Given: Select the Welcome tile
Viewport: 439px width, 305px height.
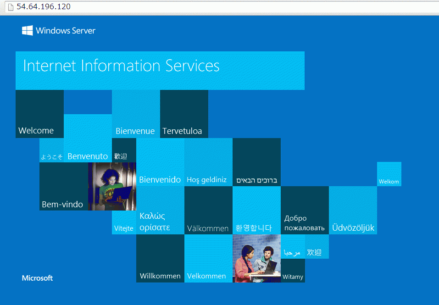Looking at the screenshot, I should point(40,114).
